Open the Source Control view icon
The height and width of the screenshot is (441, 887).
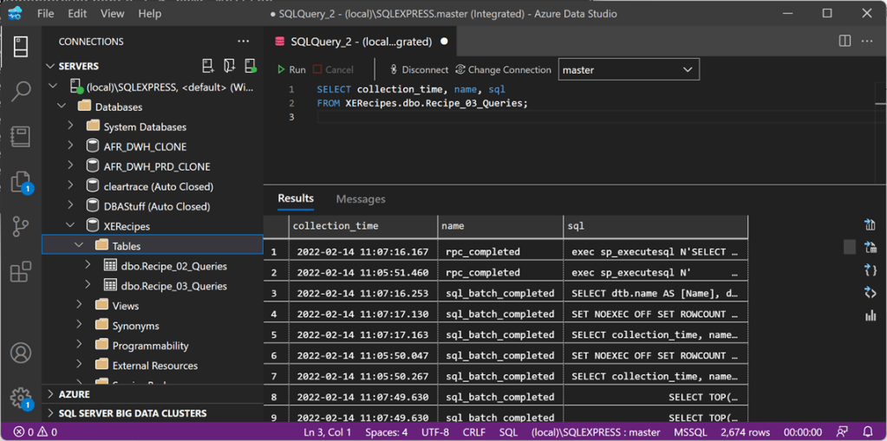pos(21,227)
